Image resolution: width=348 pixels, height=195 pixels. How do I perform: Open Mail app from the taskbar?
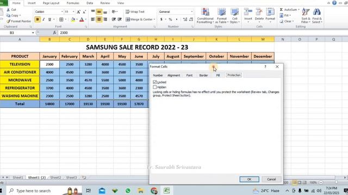pos(102,190)
